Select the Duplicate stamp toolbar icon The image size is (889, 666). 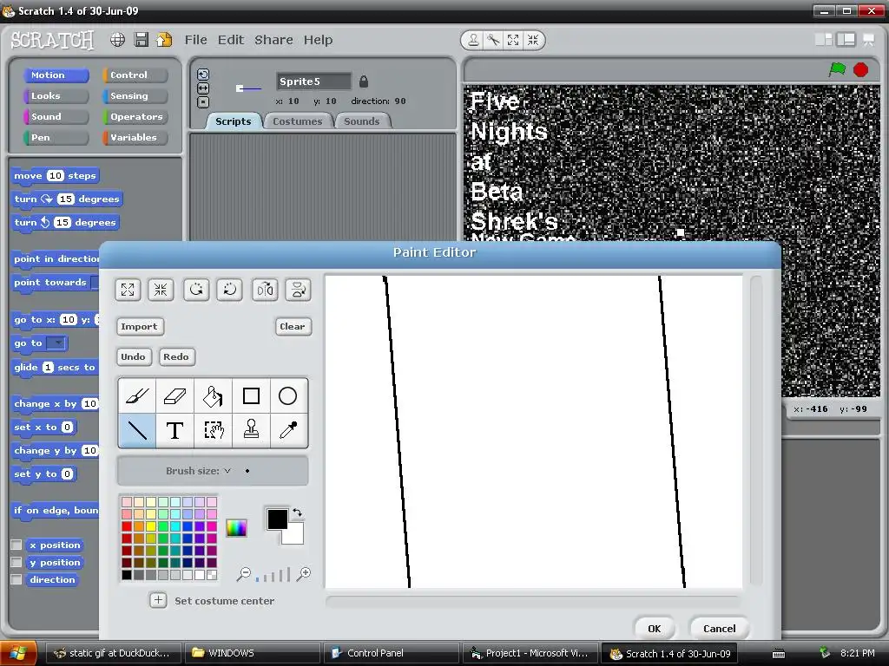point(473,40)
